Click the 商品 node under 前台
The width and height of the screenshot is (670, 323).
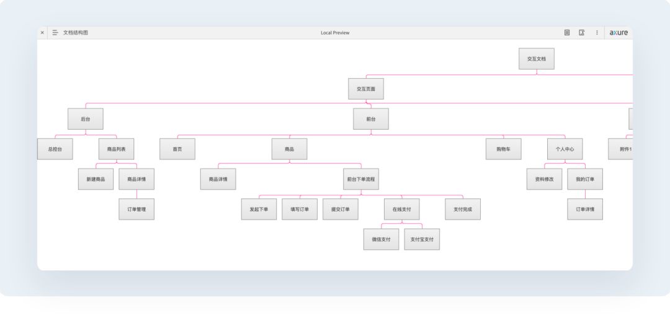(x=289, y=149)
